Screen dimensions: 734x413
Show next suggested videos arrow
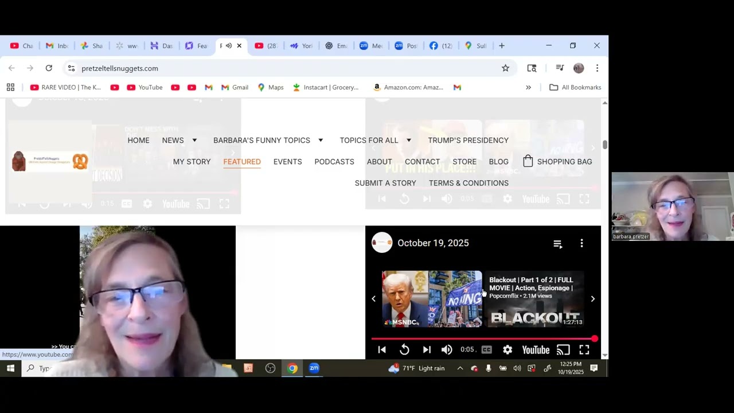coord(592,299)
